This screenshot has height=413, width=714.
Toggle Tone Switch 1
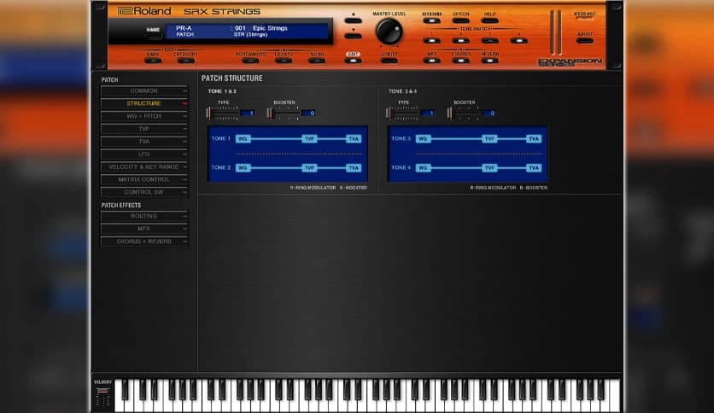tap(431, 40)
